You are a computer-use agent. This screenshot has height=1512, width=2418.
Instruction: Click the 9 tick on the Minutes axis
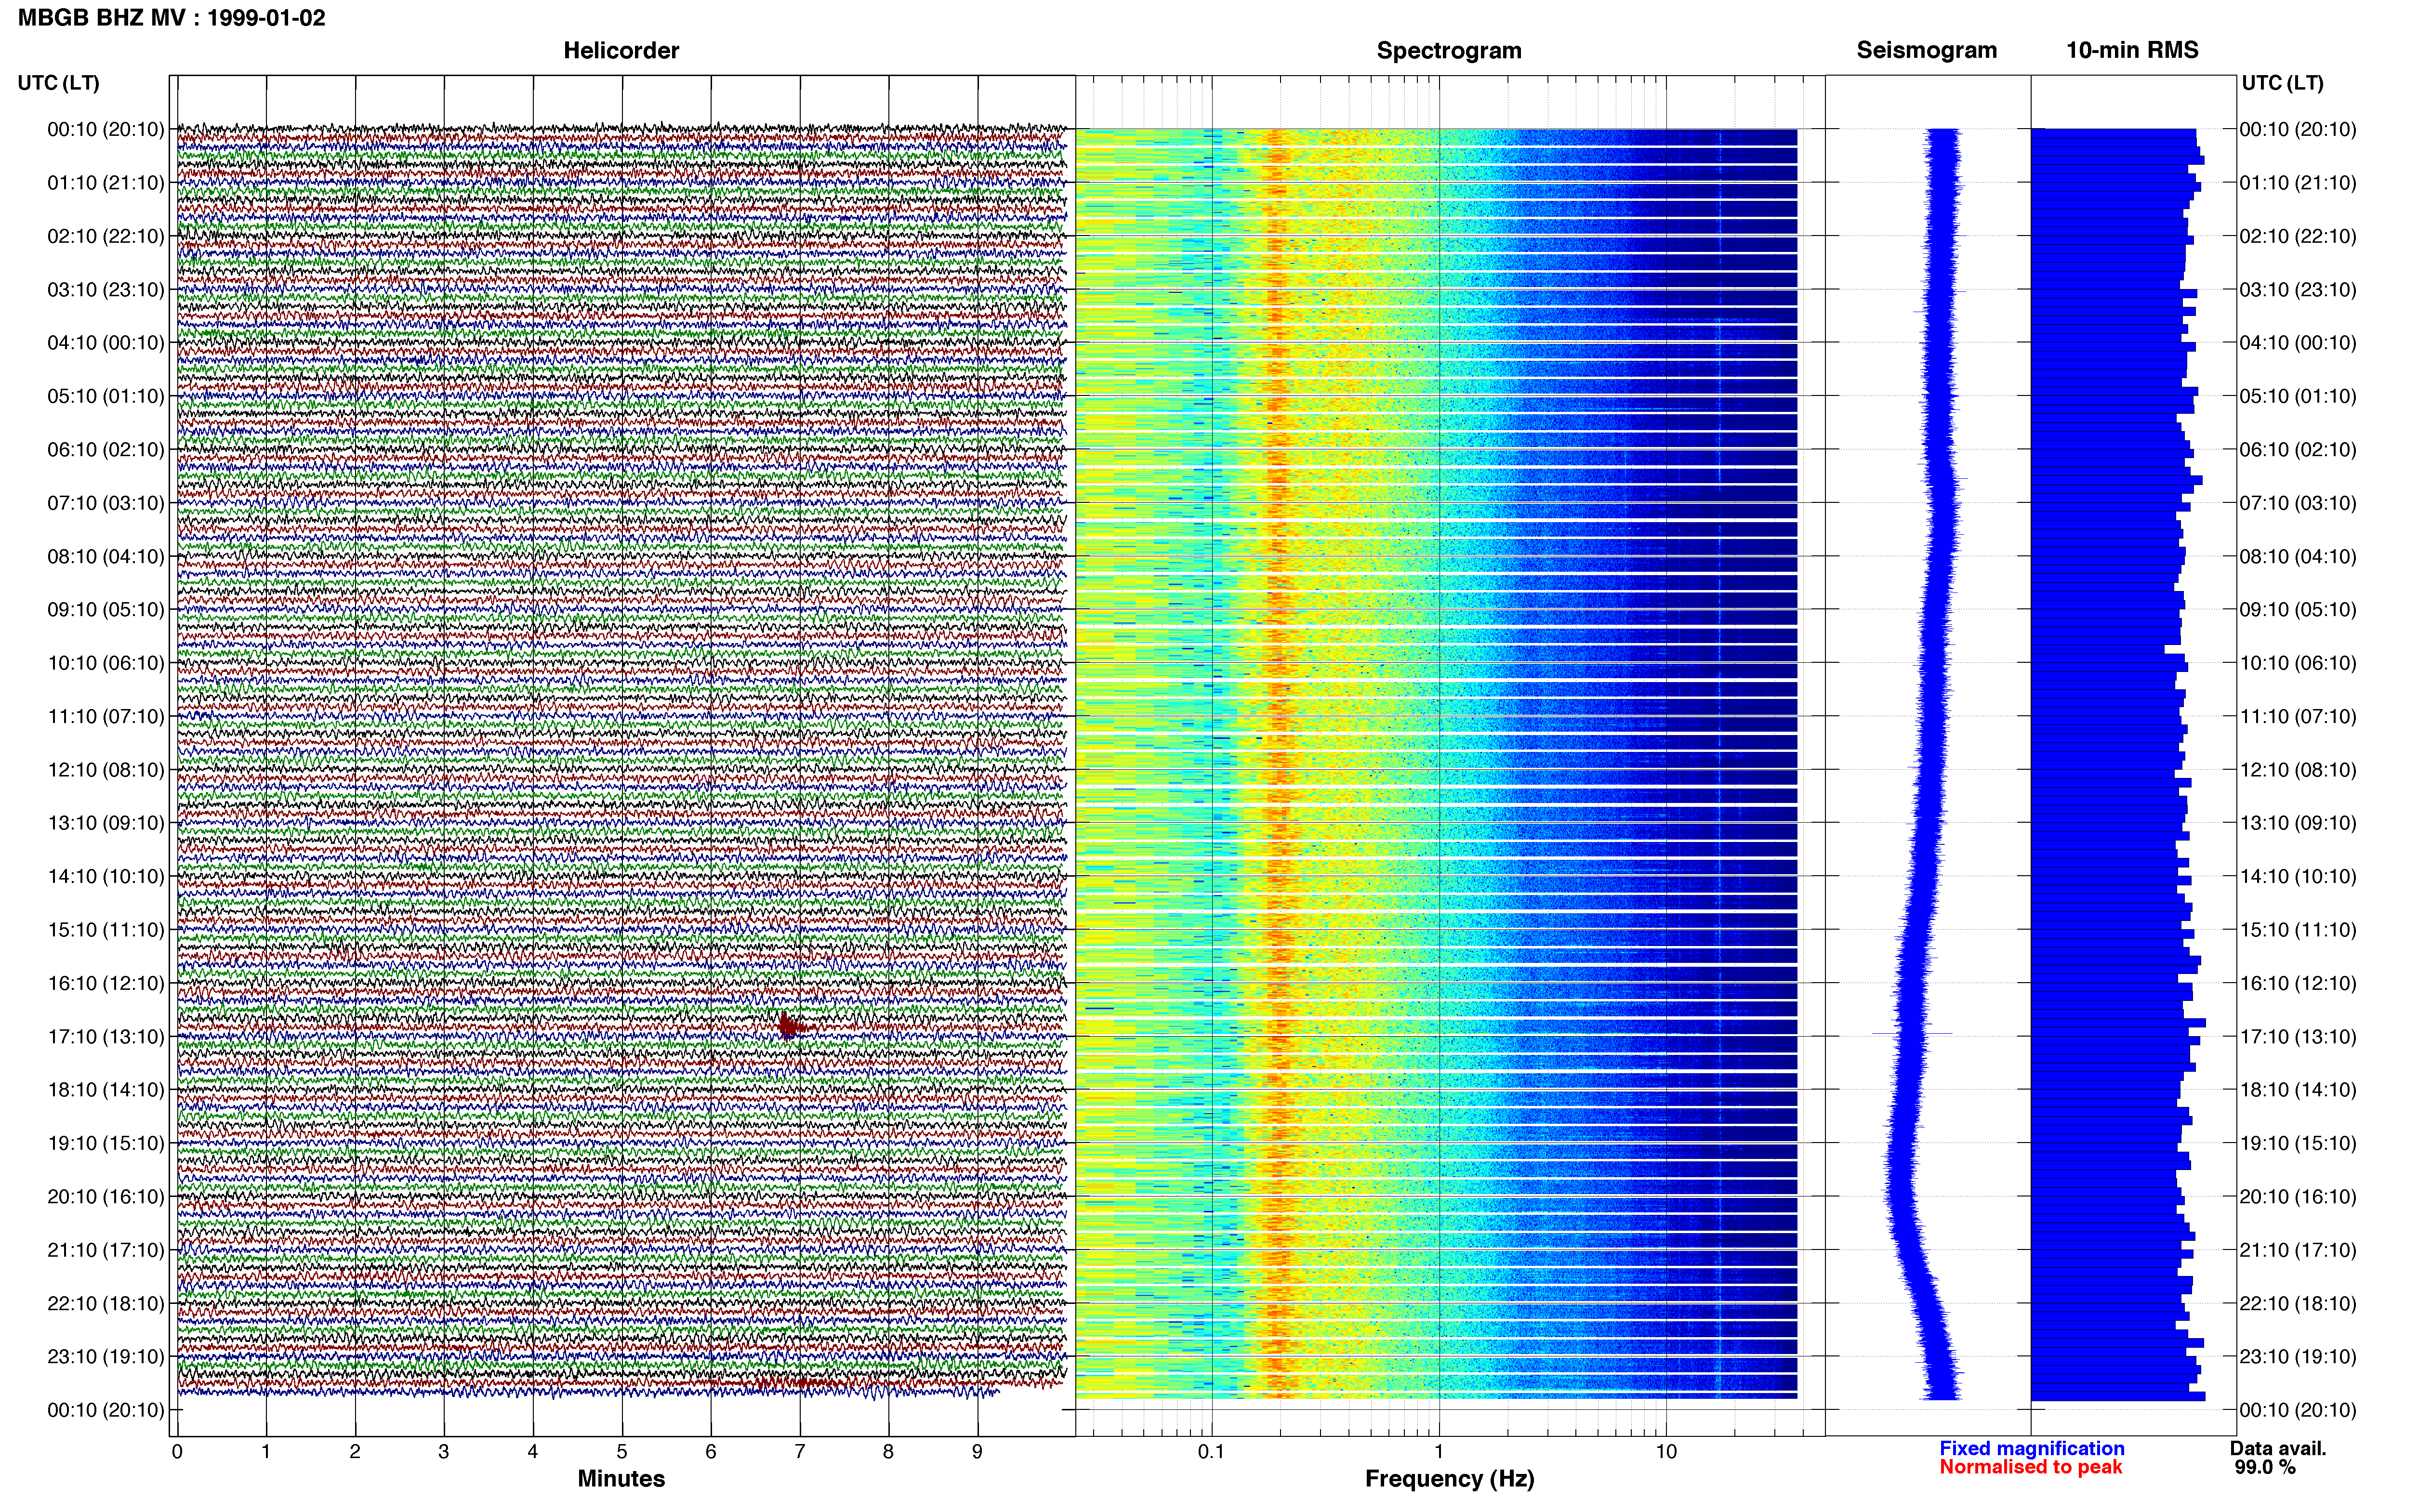[x=978, y=1452]
